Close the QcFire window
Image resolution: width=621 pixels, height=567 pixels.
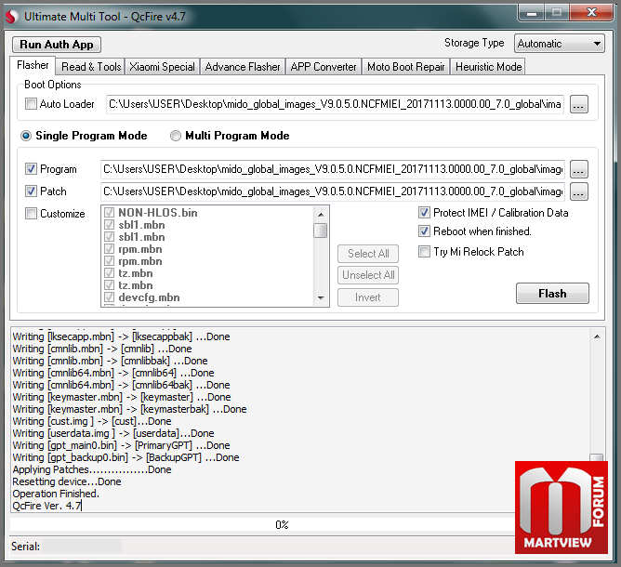(x=591, y=13)
